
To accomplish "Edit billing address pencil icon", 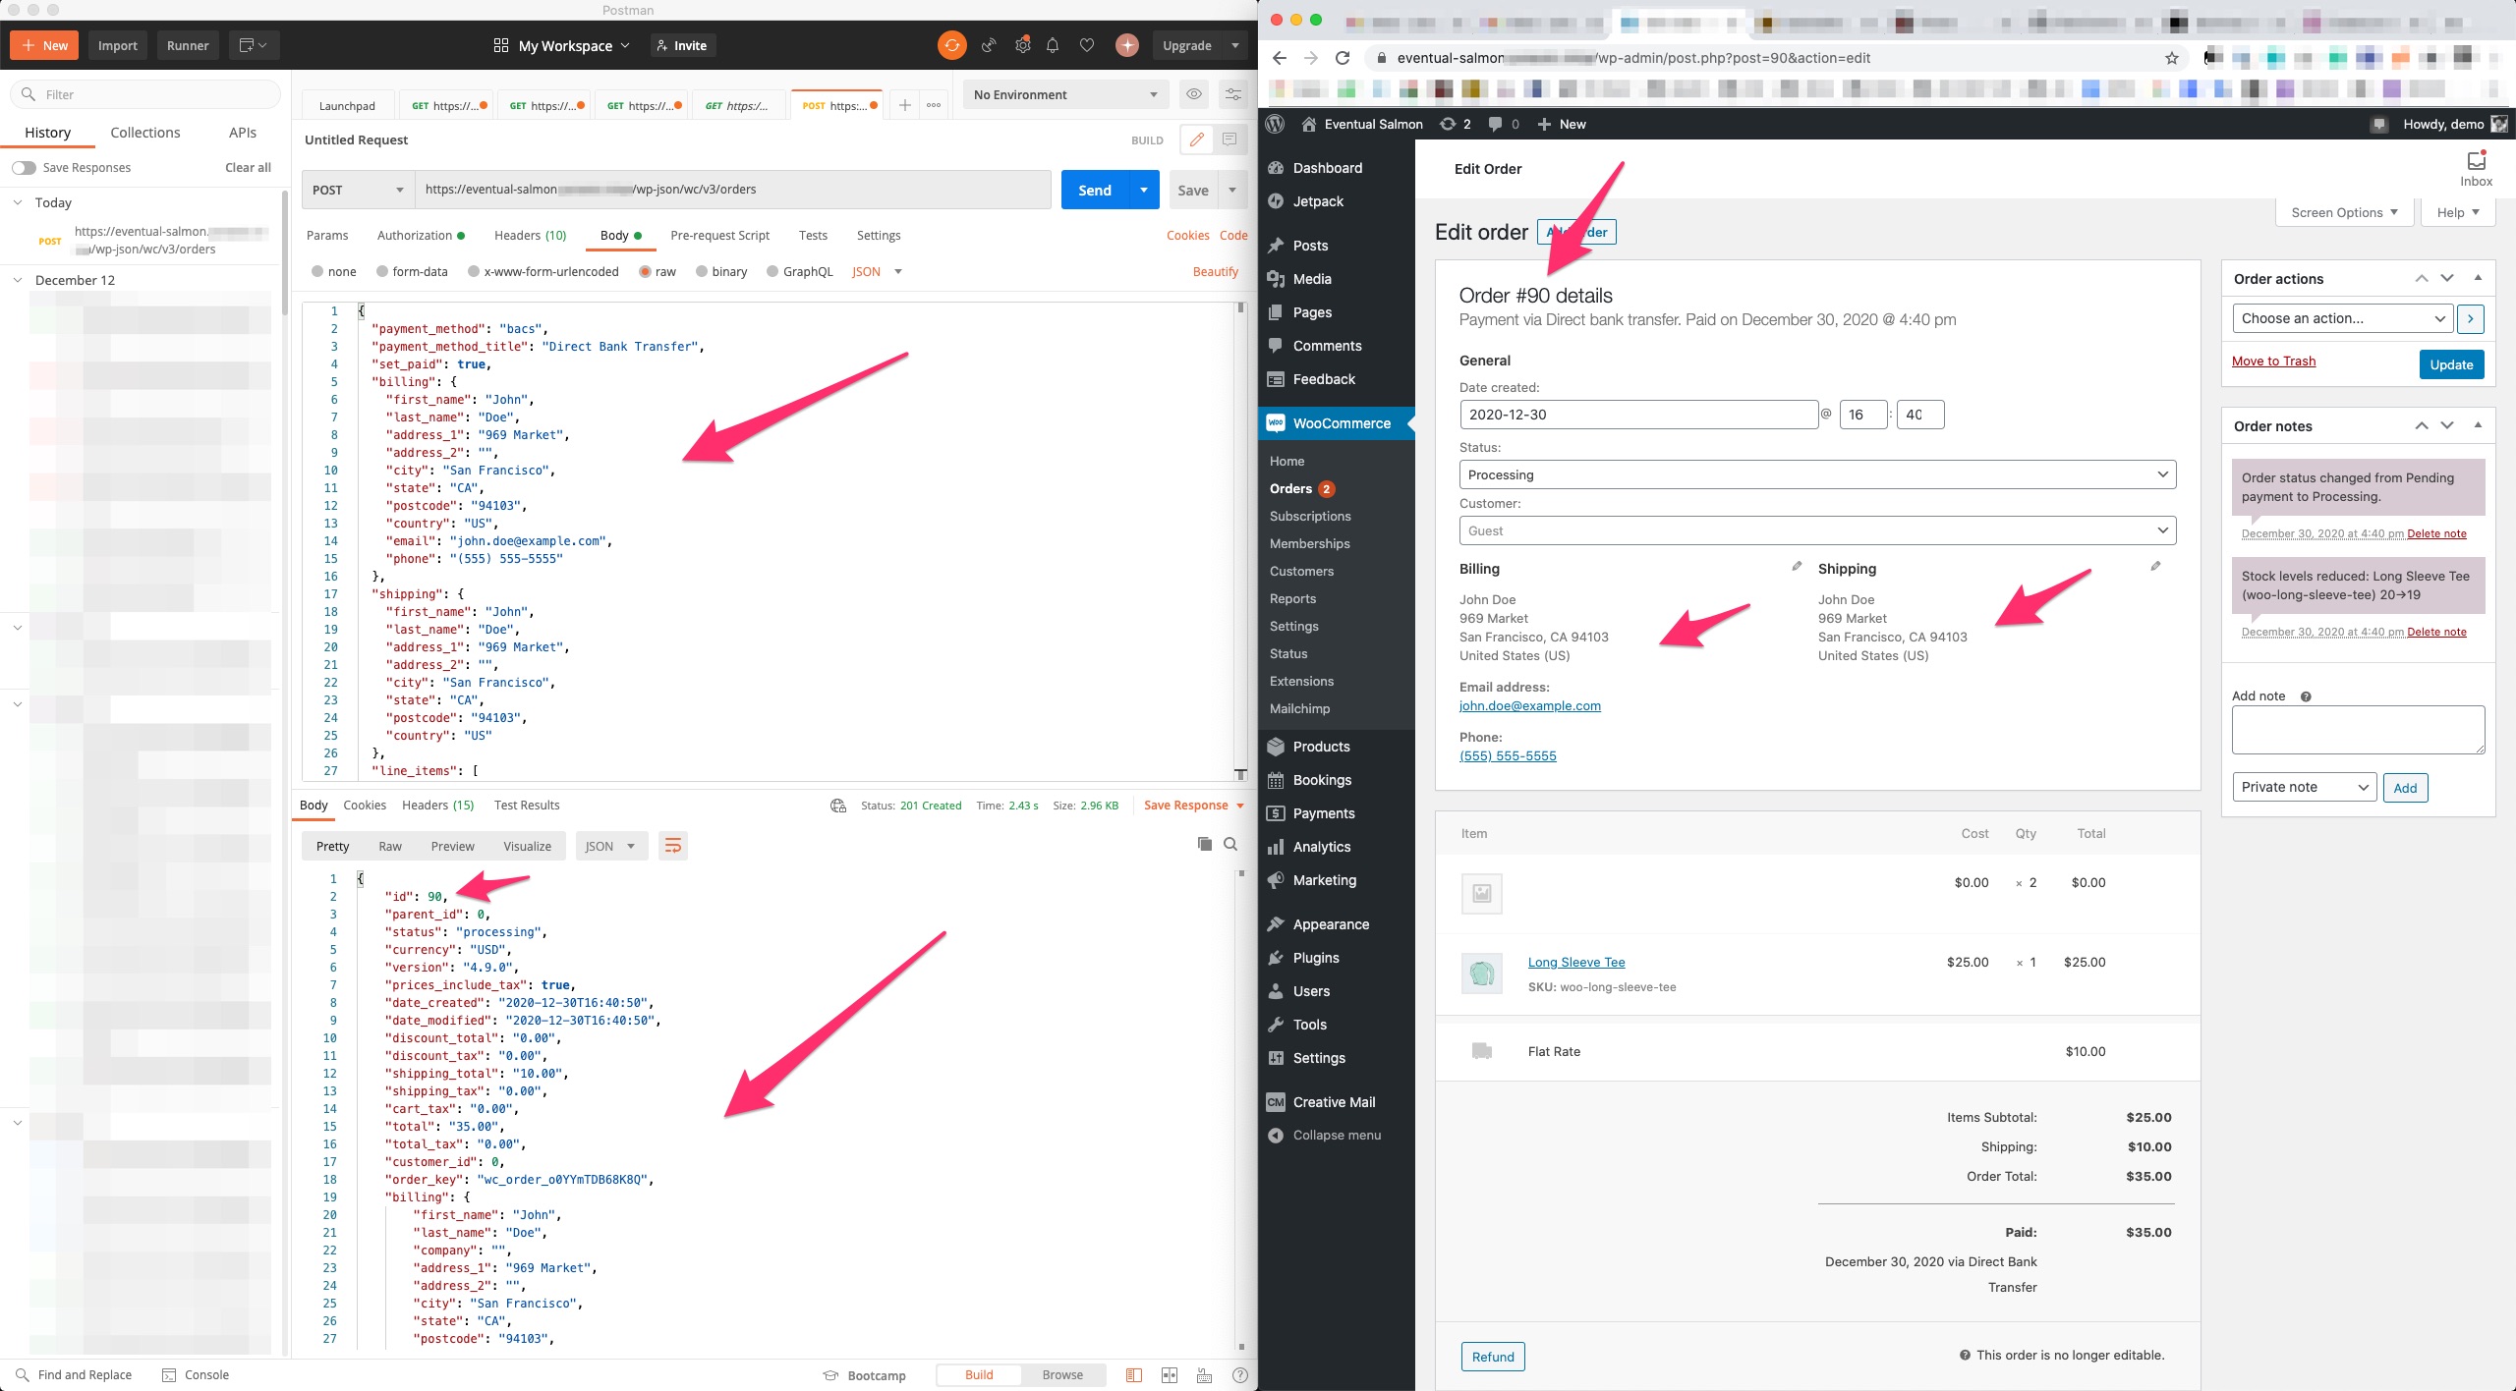I will [x=1797, y=566].
